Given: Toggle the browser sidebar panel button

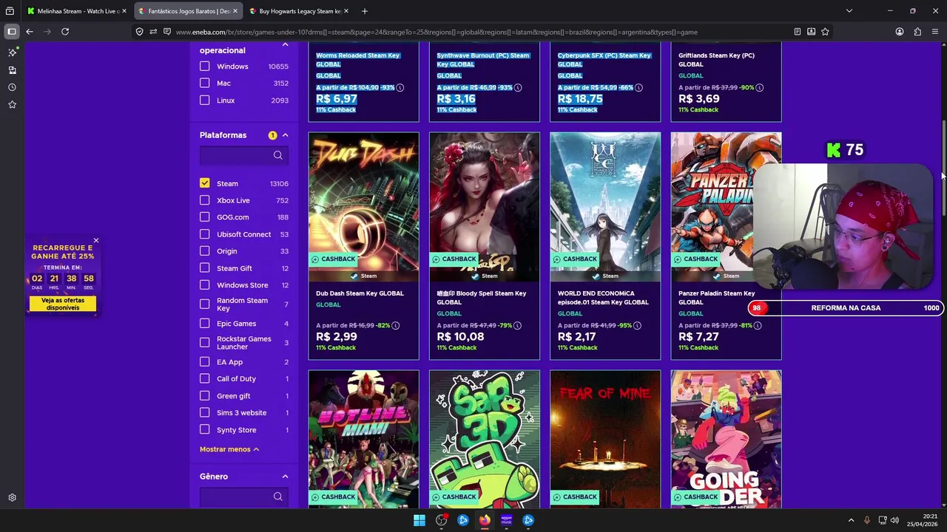Looking at the screenshot, I should coord(12,32).
